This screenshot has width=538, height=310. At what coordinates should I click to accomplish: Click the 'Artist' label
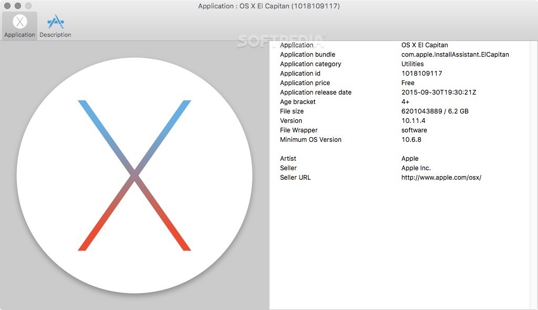pyautogui.click(x=288, y=159)
